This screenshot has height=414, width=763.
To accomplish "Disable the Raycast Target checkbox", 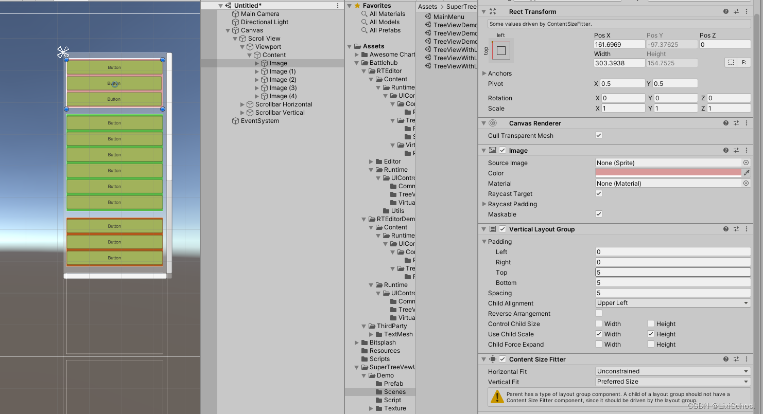I will pos(598,193).
